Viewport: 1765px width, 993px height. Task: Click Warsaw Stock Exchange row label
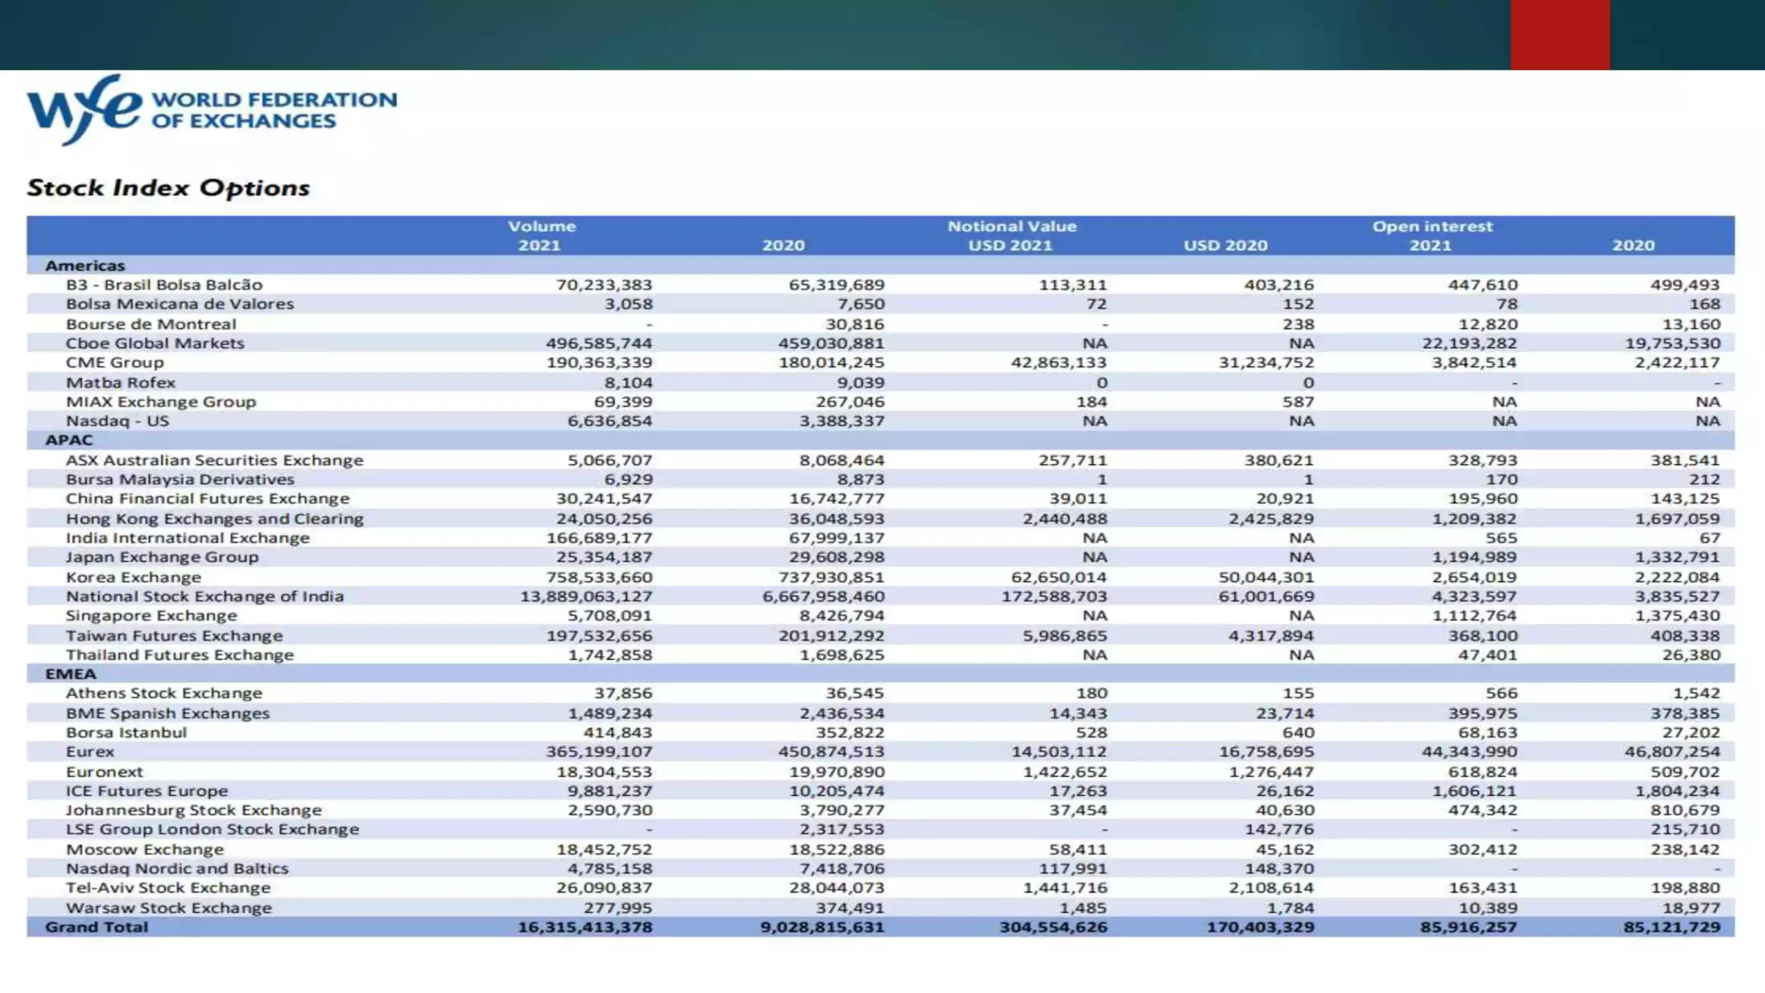click(x=169, y=908)
